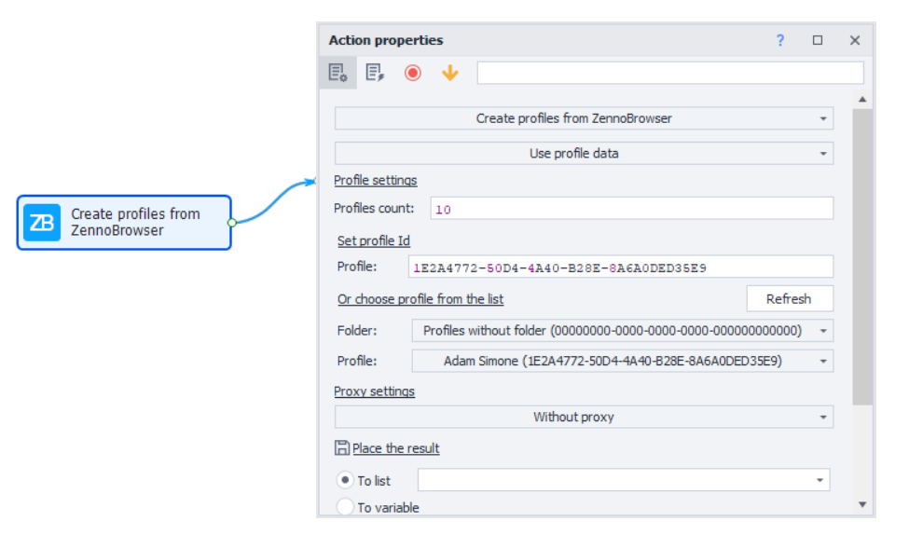Click the Profiles count input field
909x535 pixels.
pos(632,209)
